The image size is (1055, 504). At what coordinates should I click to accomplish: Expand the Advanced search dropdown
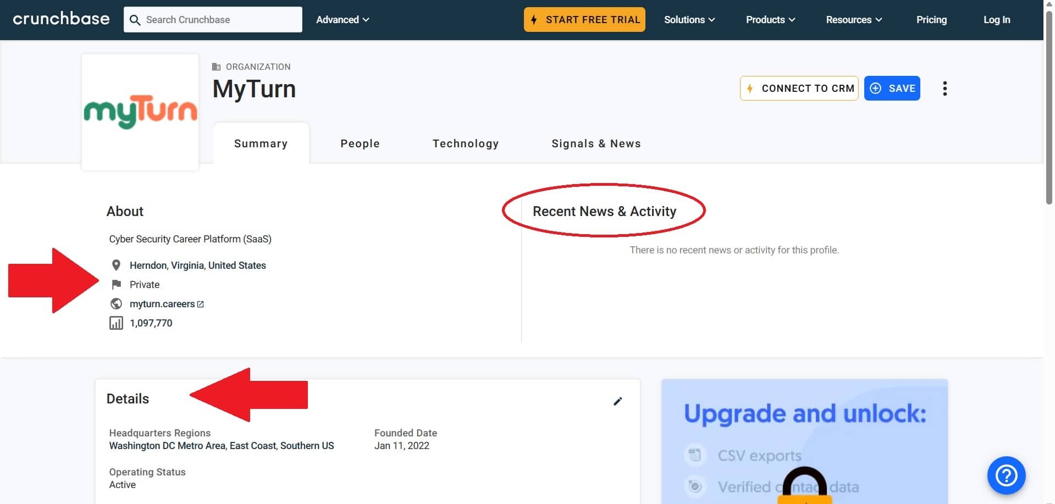pyautogui.click(x=342, y=19)
